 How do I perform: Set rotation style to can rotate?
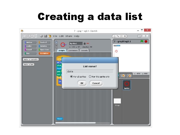[x=56, y=42]
